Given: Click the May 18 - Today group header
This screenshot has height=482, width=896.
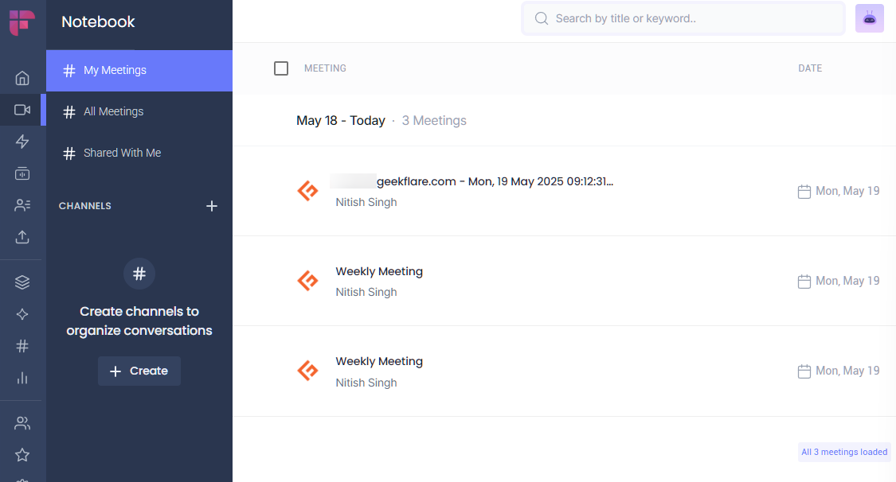Looking at the screenshot, I should point(341,120).
